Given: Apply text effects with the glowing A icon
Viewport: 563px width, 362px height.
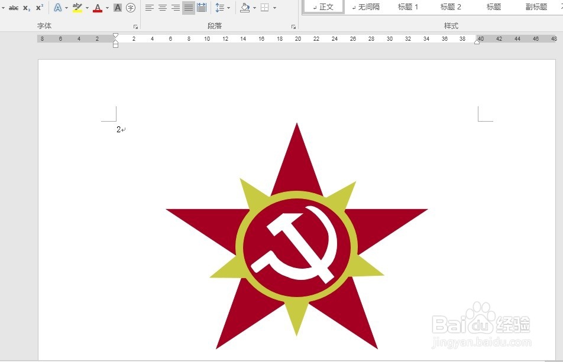Looking at the screenshot, I should click(58, 8).
